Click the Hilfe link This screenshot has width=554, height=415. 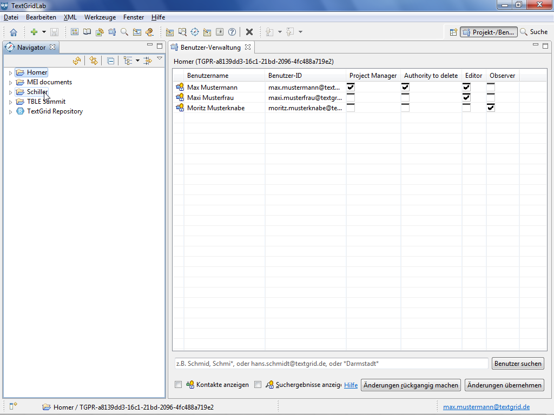tap(351, 385)
